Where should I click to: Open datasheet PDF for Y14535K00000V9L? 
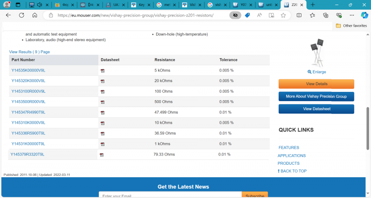pyautogui.click(x=102, y=71)
